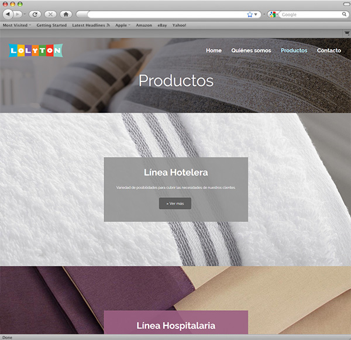The height and width of the screenshot is (340, 351).
Task: Click the Google search engine icon
Action: pyautogui.click(x=273, y=14)
